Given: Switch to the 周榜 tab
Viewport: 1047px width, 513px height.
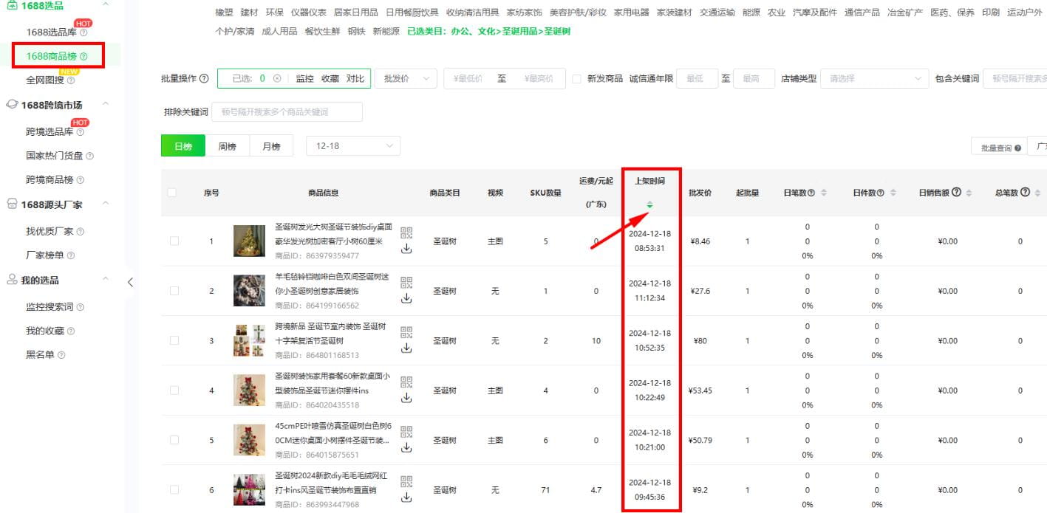Looking at the screenshot, I should [x=227, y=145].
